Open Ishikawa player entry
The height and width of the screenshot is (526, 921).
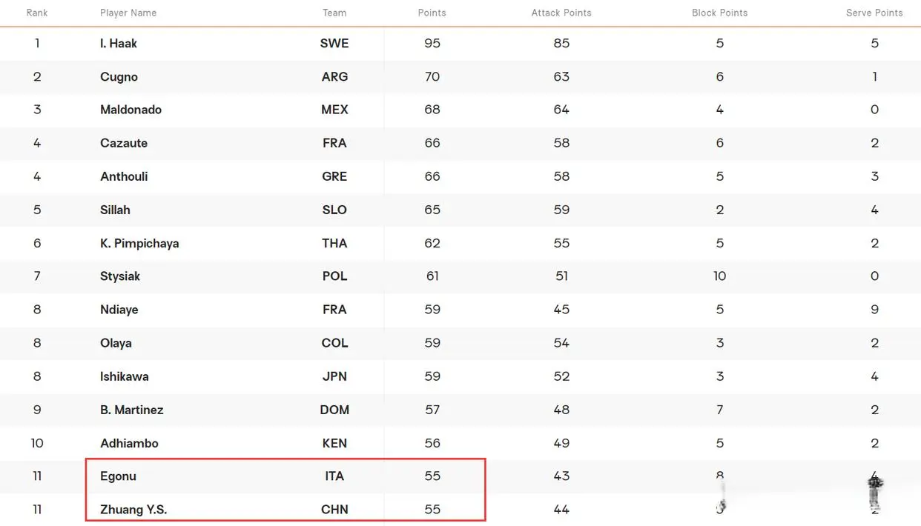coord(125,376)
